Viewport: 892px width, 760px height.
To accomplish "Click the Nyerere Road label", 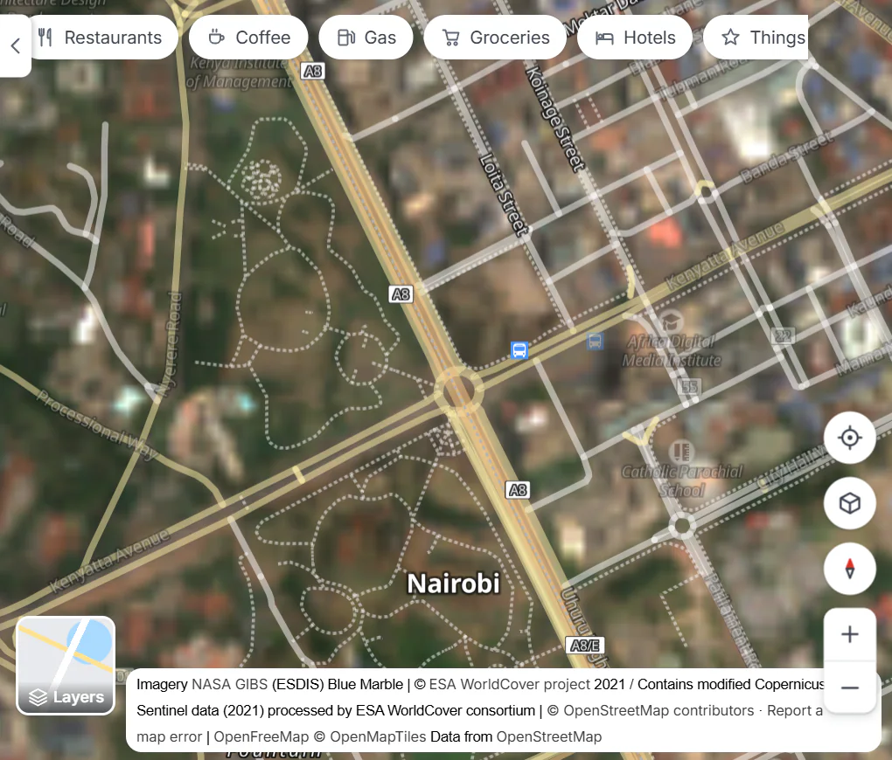I will pyautogui.click(x=171, y=344).
